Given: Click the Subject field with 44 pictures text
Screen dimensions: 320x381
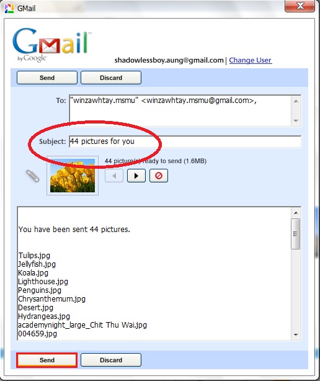Looking at the screenshot, I should tap(185, 141).
